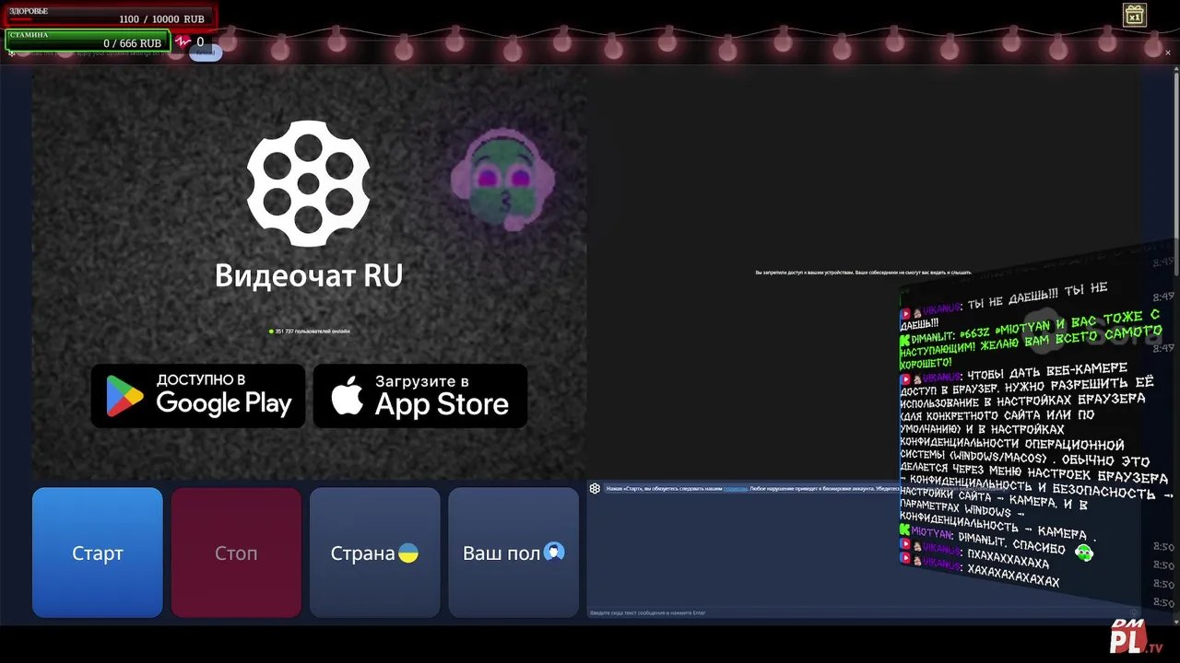Close the browser notification bar
Screen dimensions: 1180x663
[x=1168, y=52]
